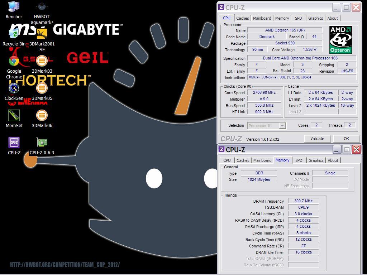Click upper CPU-Z window title icon
The height and width of the screenshot is (275, 367).
pos(221,7)
